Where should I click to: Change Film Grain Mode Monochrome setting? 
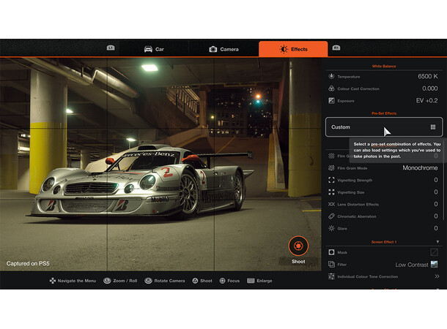coord(420,167)
